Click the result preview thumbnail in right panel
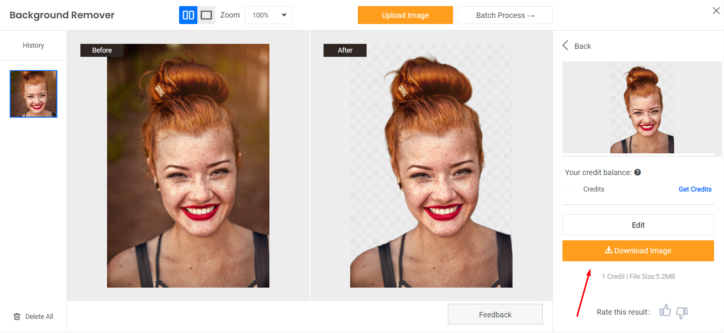Screen dimensions: 724x333 [642, 108]
